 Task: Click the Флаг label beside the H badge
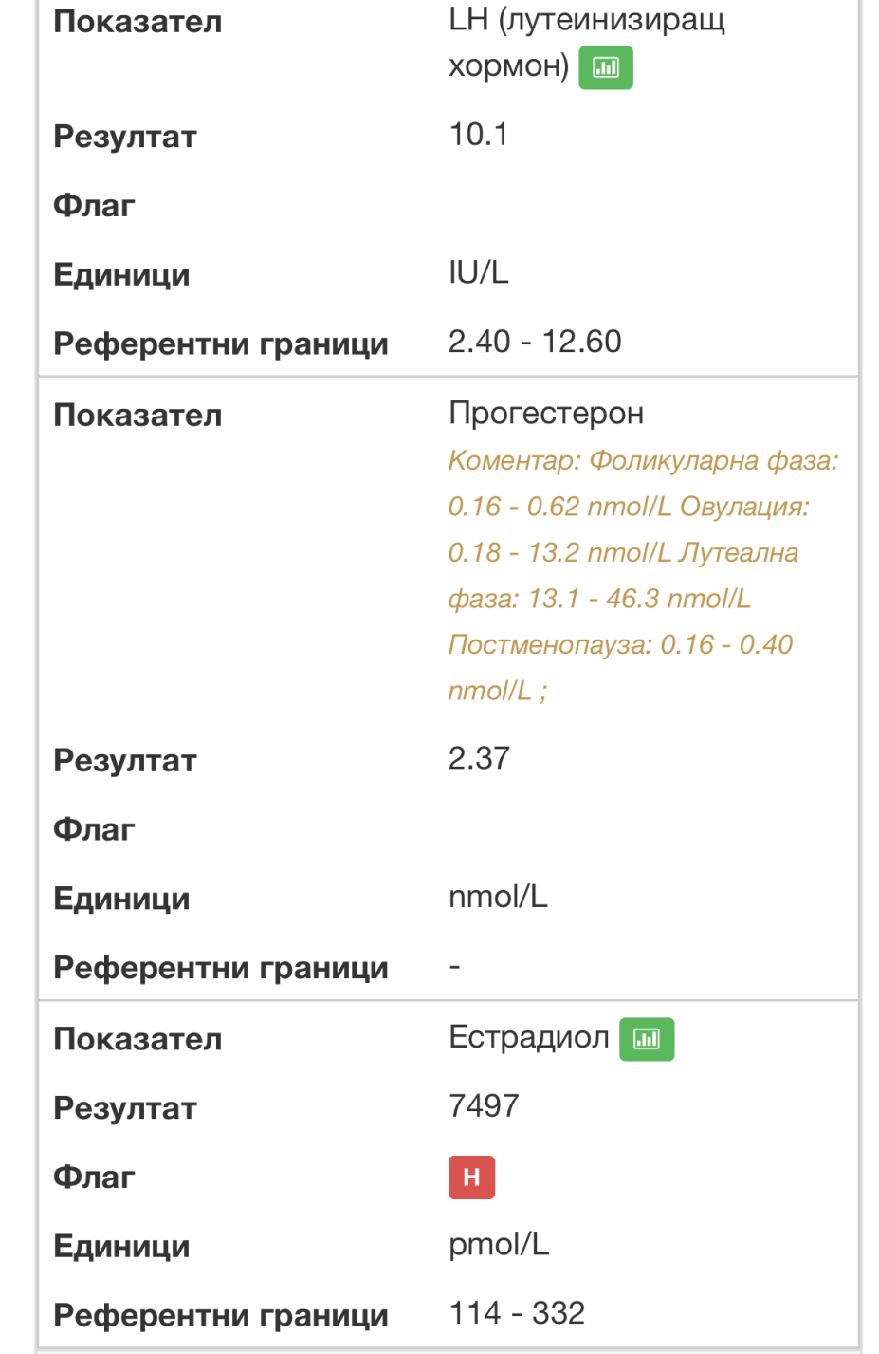pos(94,1178)
